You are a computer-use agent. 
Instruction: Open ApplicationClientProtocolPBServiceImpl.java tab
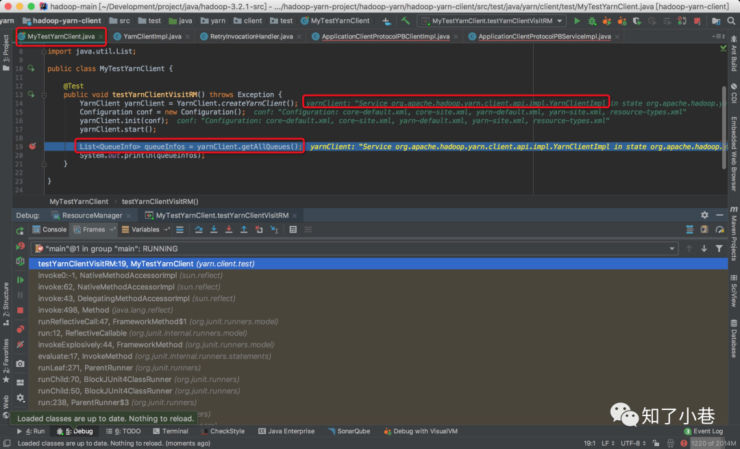coord(544,36)
